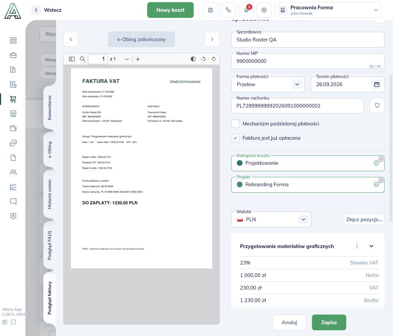This screenshot has width=393, height=336.
Task: Open Pracownia Forma company switcher
Action: point(328,10)
